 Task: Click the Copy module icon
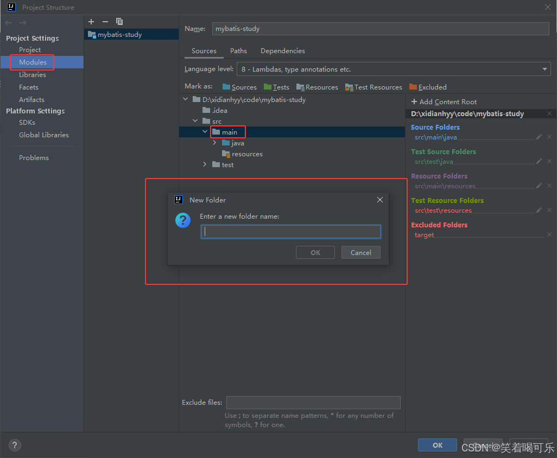119,22
